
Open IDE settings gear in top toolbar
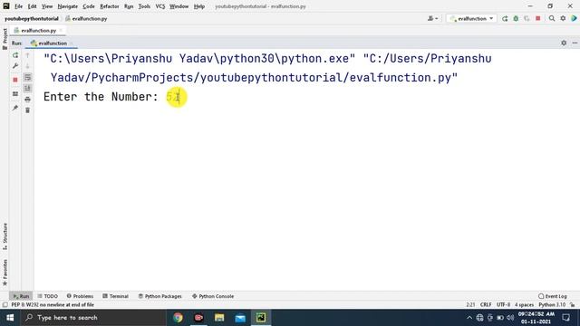click(563, 18)
